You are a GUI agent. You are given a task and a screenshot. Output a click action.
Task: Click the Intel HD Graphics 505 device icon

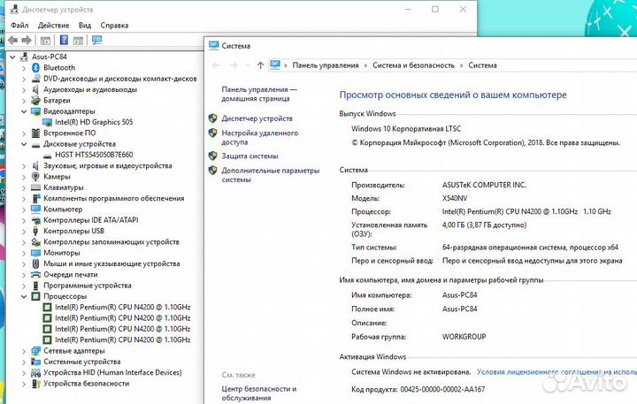[x=48, y=122]
